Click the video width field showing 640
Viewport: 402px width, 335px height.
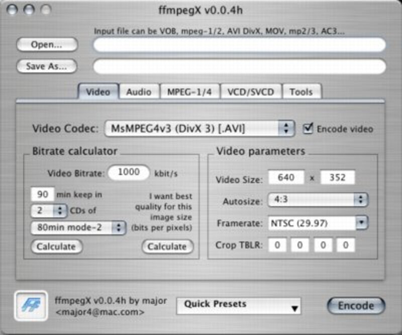click(286, 177)
